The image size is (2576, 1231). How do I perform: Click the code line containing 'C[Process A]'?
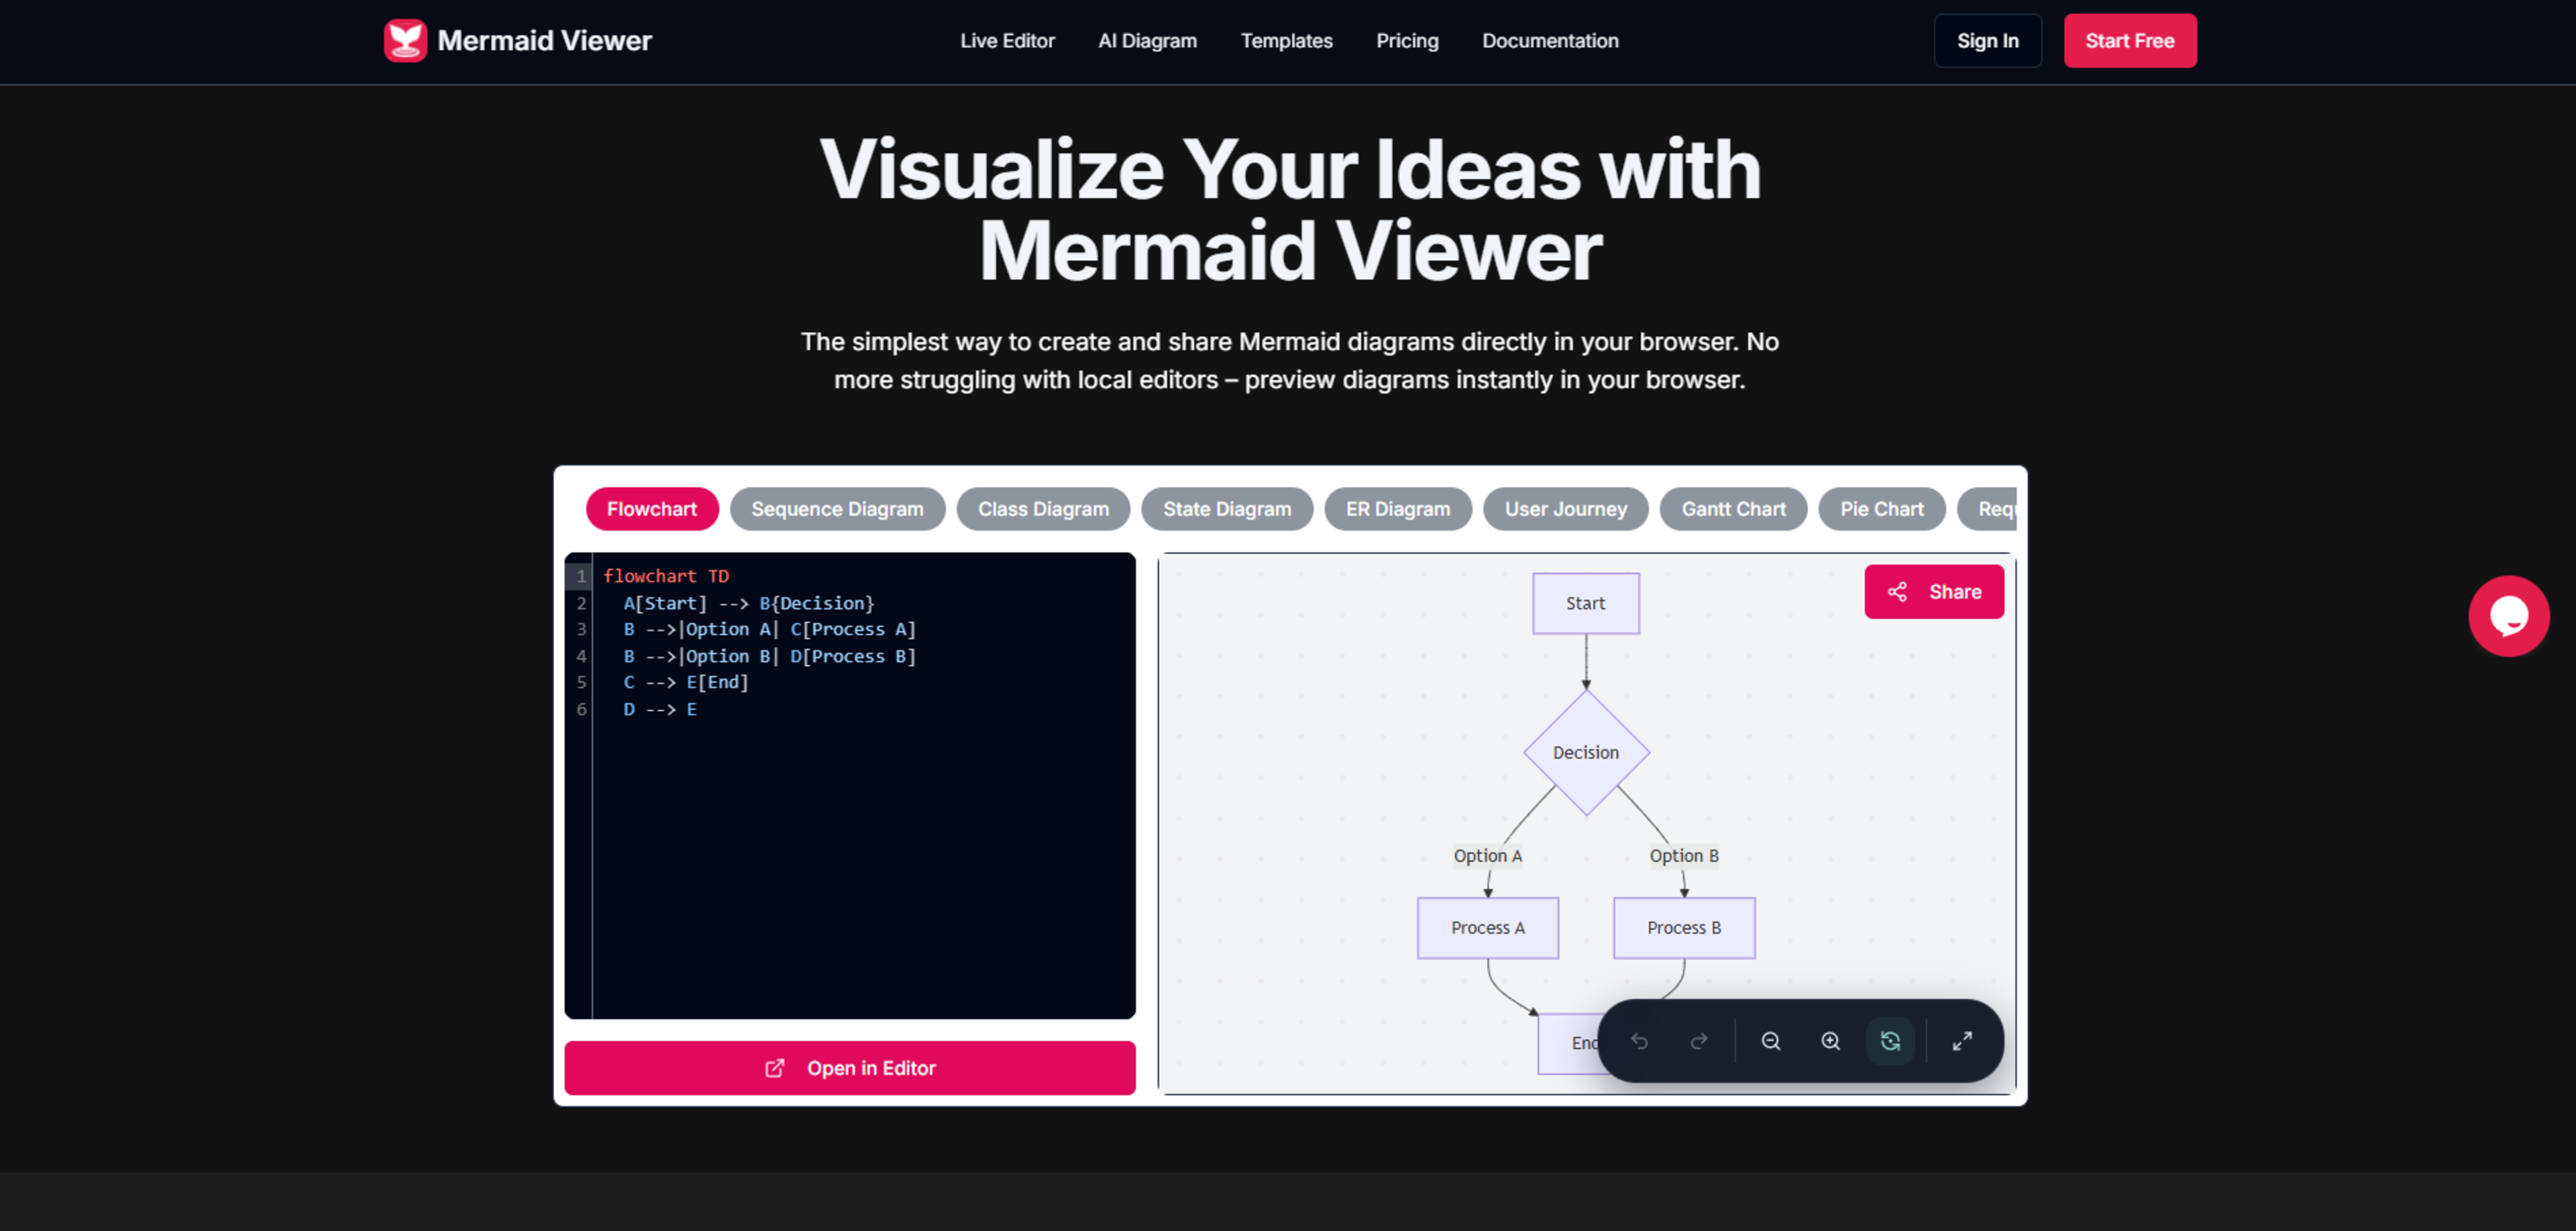click(770, 629)
